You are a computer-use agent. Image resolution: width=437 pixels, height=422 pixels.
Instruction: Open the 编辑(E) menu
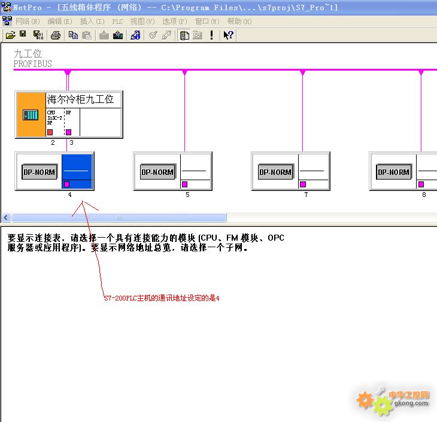point(60,22)
